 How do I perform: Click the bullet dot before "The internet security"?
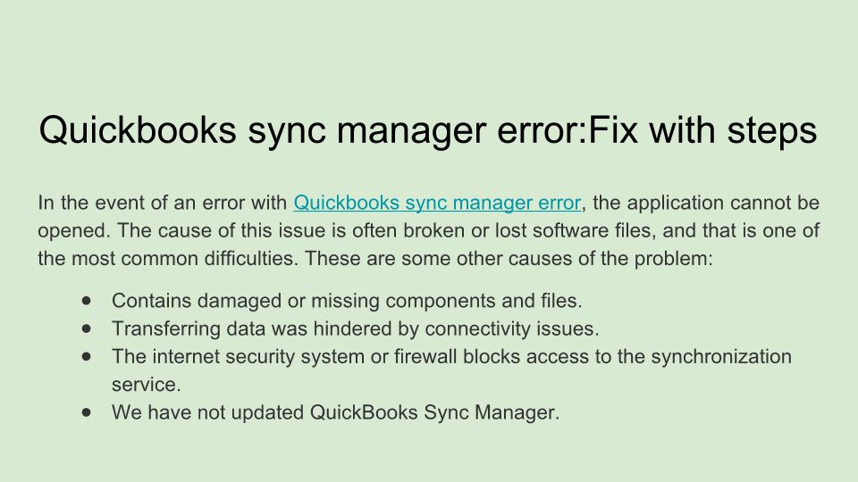tap(87, 356)
